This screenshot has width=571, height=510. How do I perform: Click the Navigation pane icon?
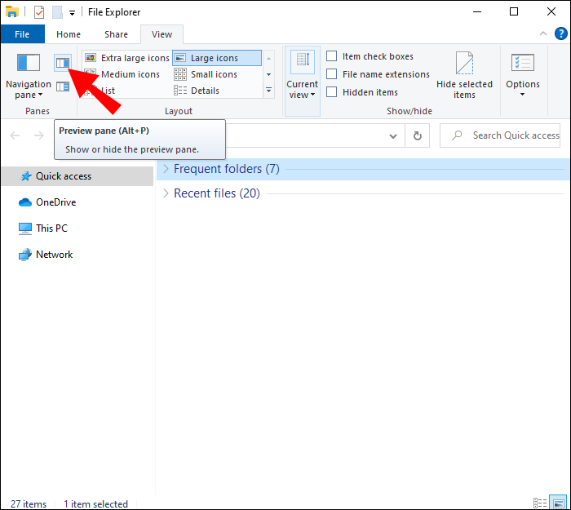point(29,63)
